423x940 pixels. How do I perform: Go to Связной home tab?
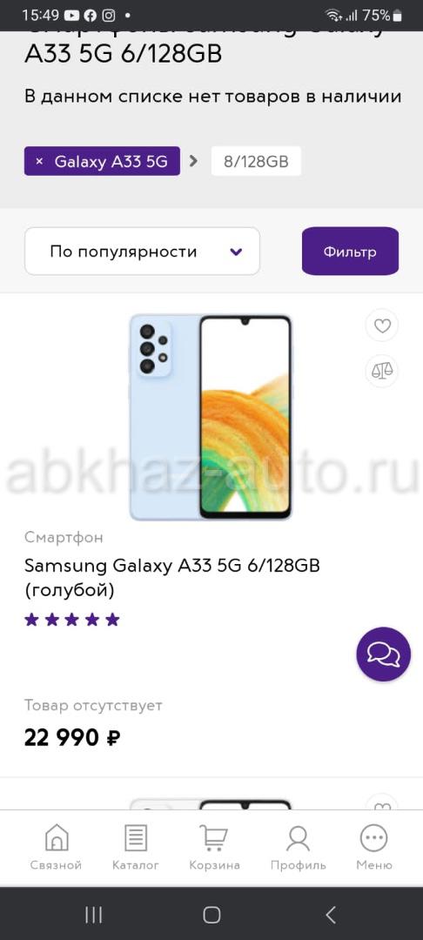click(x=57, y=847)
